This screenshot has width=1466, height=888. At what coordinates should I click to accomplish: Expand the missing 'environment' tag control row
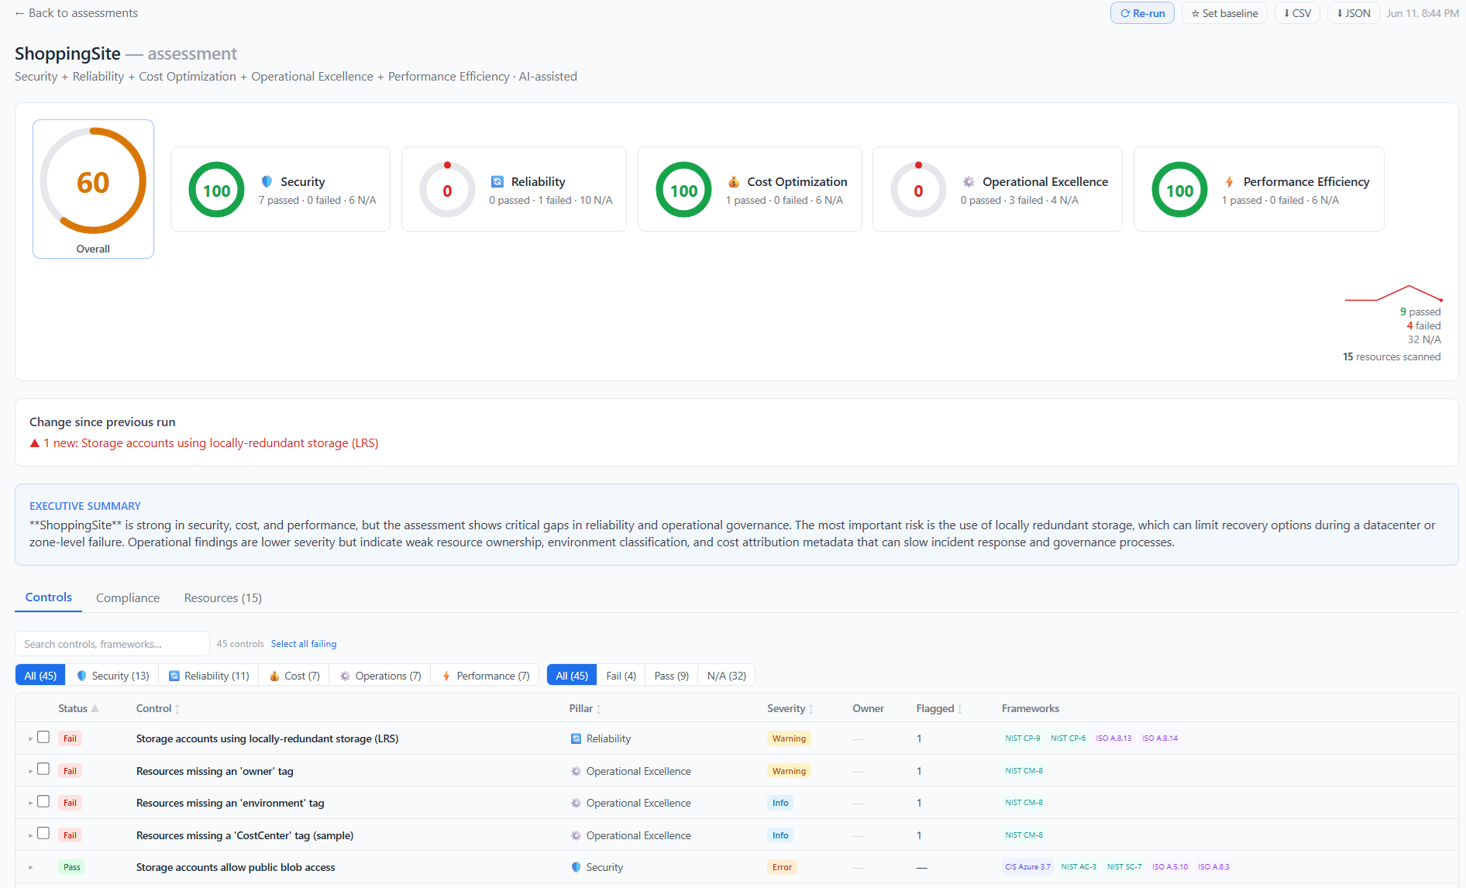tap(30, 803)
